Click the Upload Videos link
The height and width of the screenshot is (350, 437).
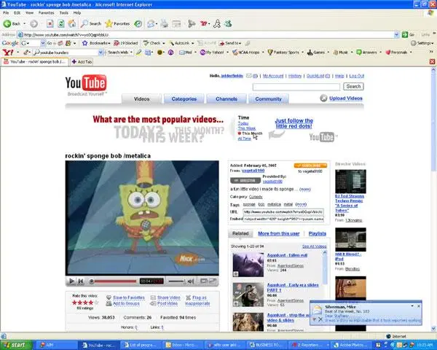(x=345, y=98)
